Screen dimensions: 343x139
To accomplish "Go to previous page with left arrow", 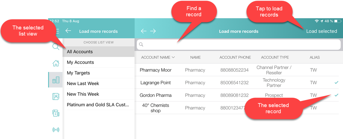I will (144, 31).
